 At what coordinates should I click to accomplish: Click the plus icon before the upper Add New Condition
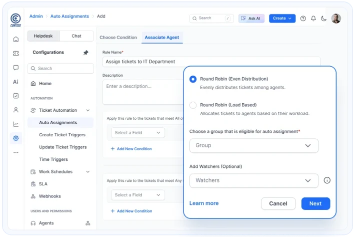coord(112,149)
